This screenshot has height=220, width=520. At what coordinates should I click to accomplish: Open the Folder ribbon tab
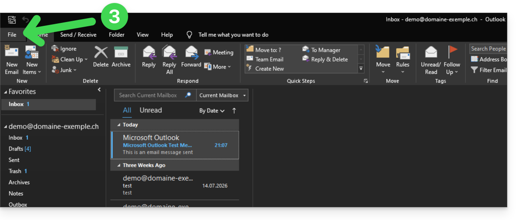[x=117, y=35]
